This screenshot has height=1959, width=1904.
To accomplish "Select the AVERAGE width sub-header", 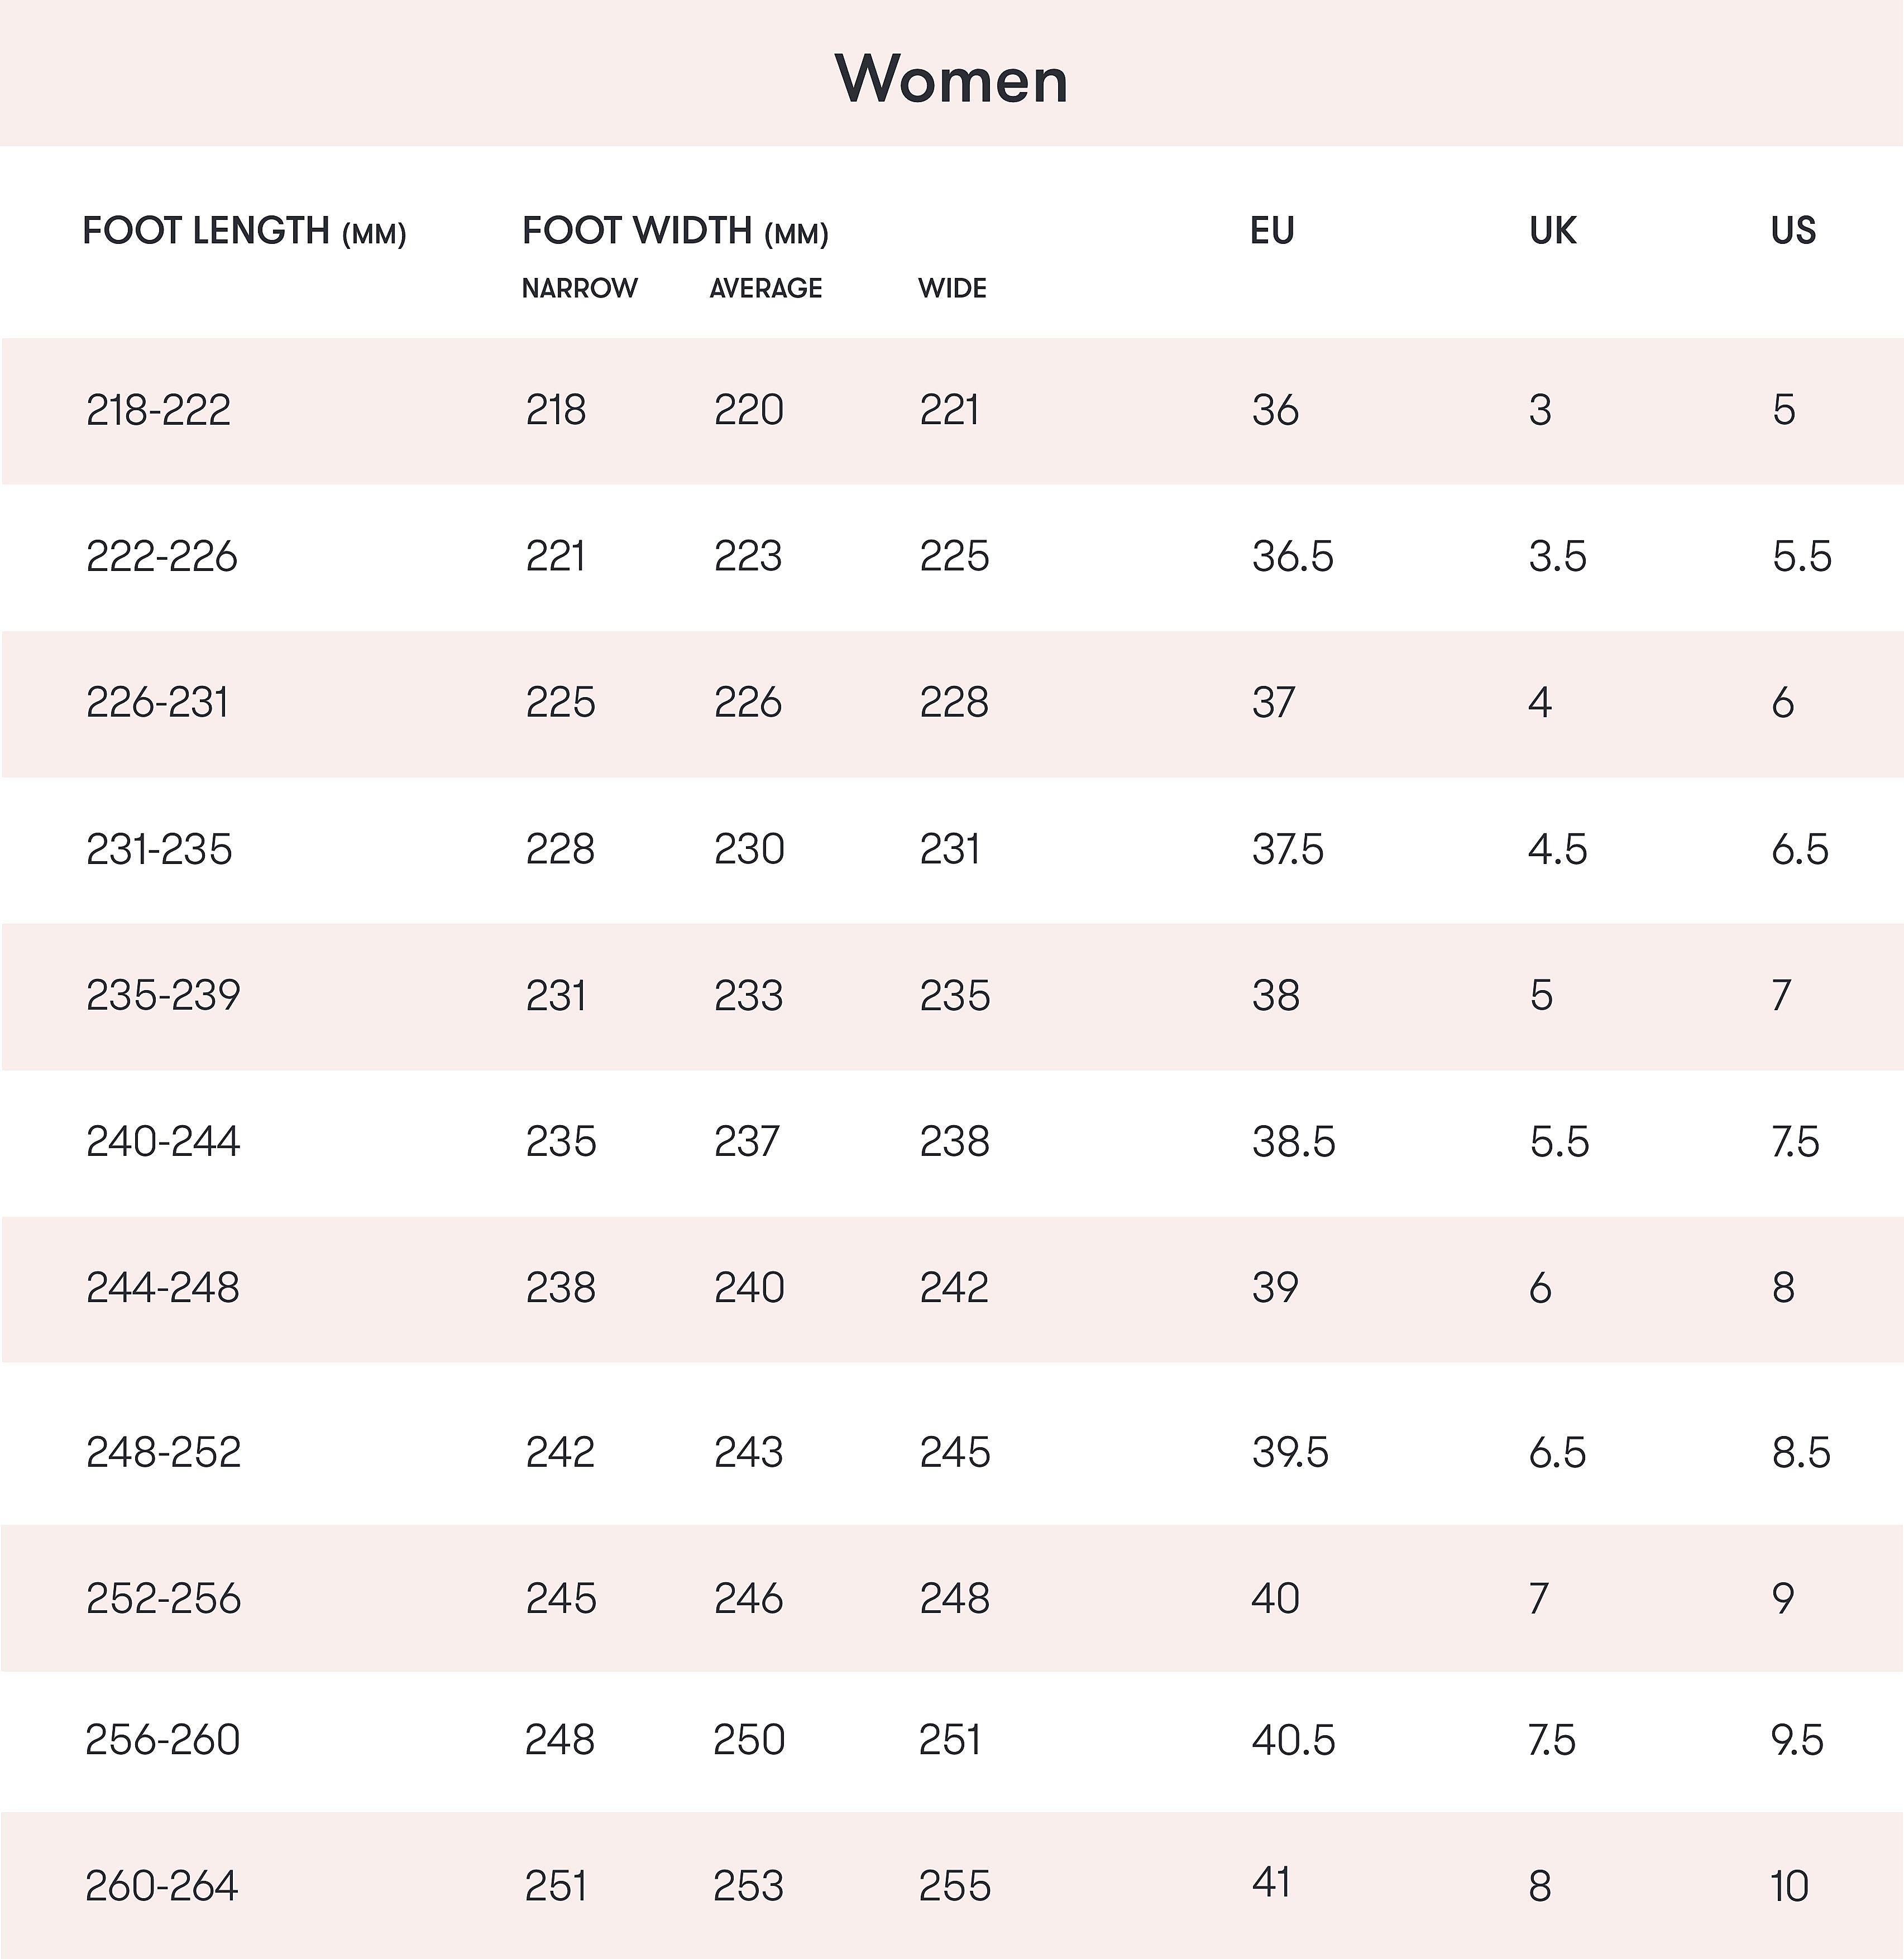I will (765, 289).
